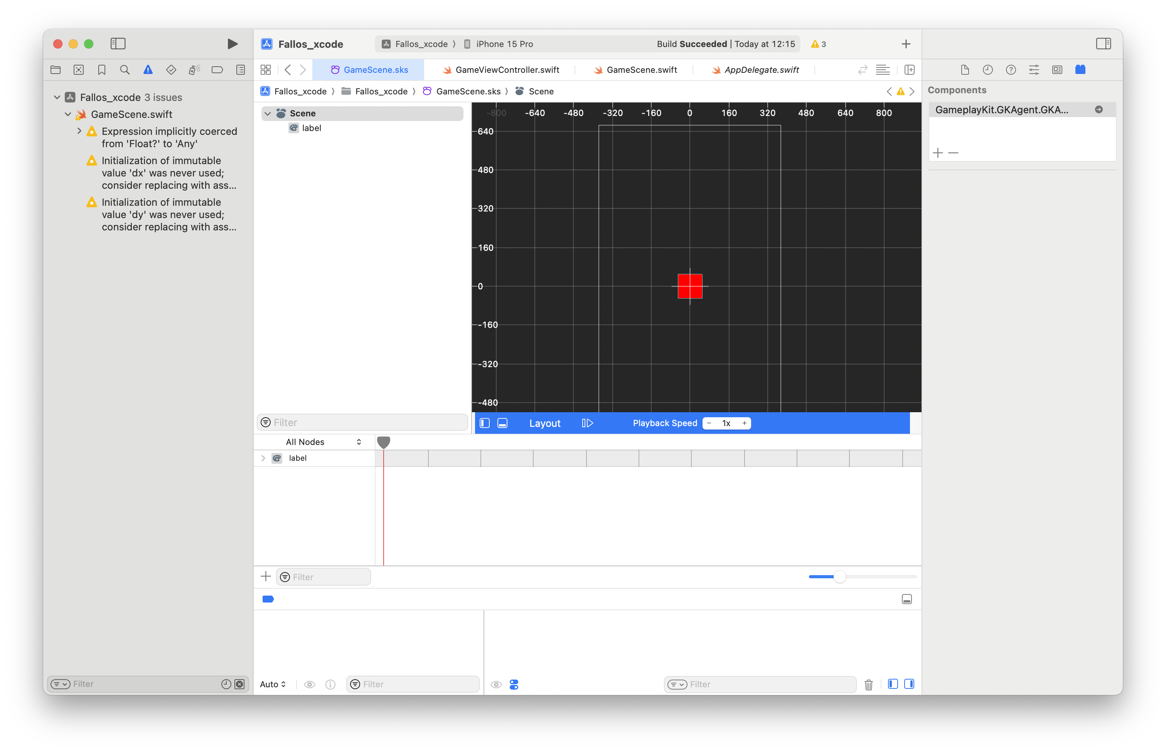Toggle the variables view pane

[892, 684]
